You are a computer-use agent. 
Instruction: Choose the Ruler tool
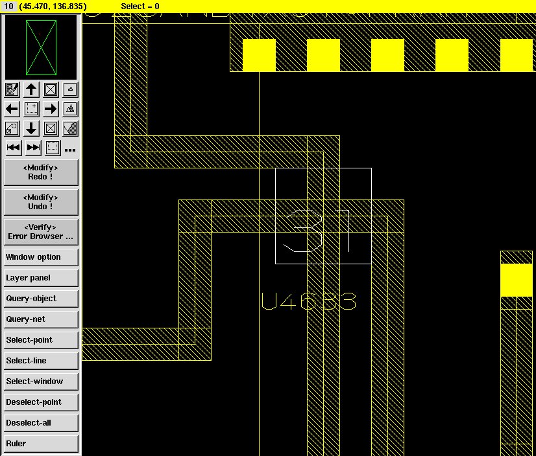(x=40, y=444)
